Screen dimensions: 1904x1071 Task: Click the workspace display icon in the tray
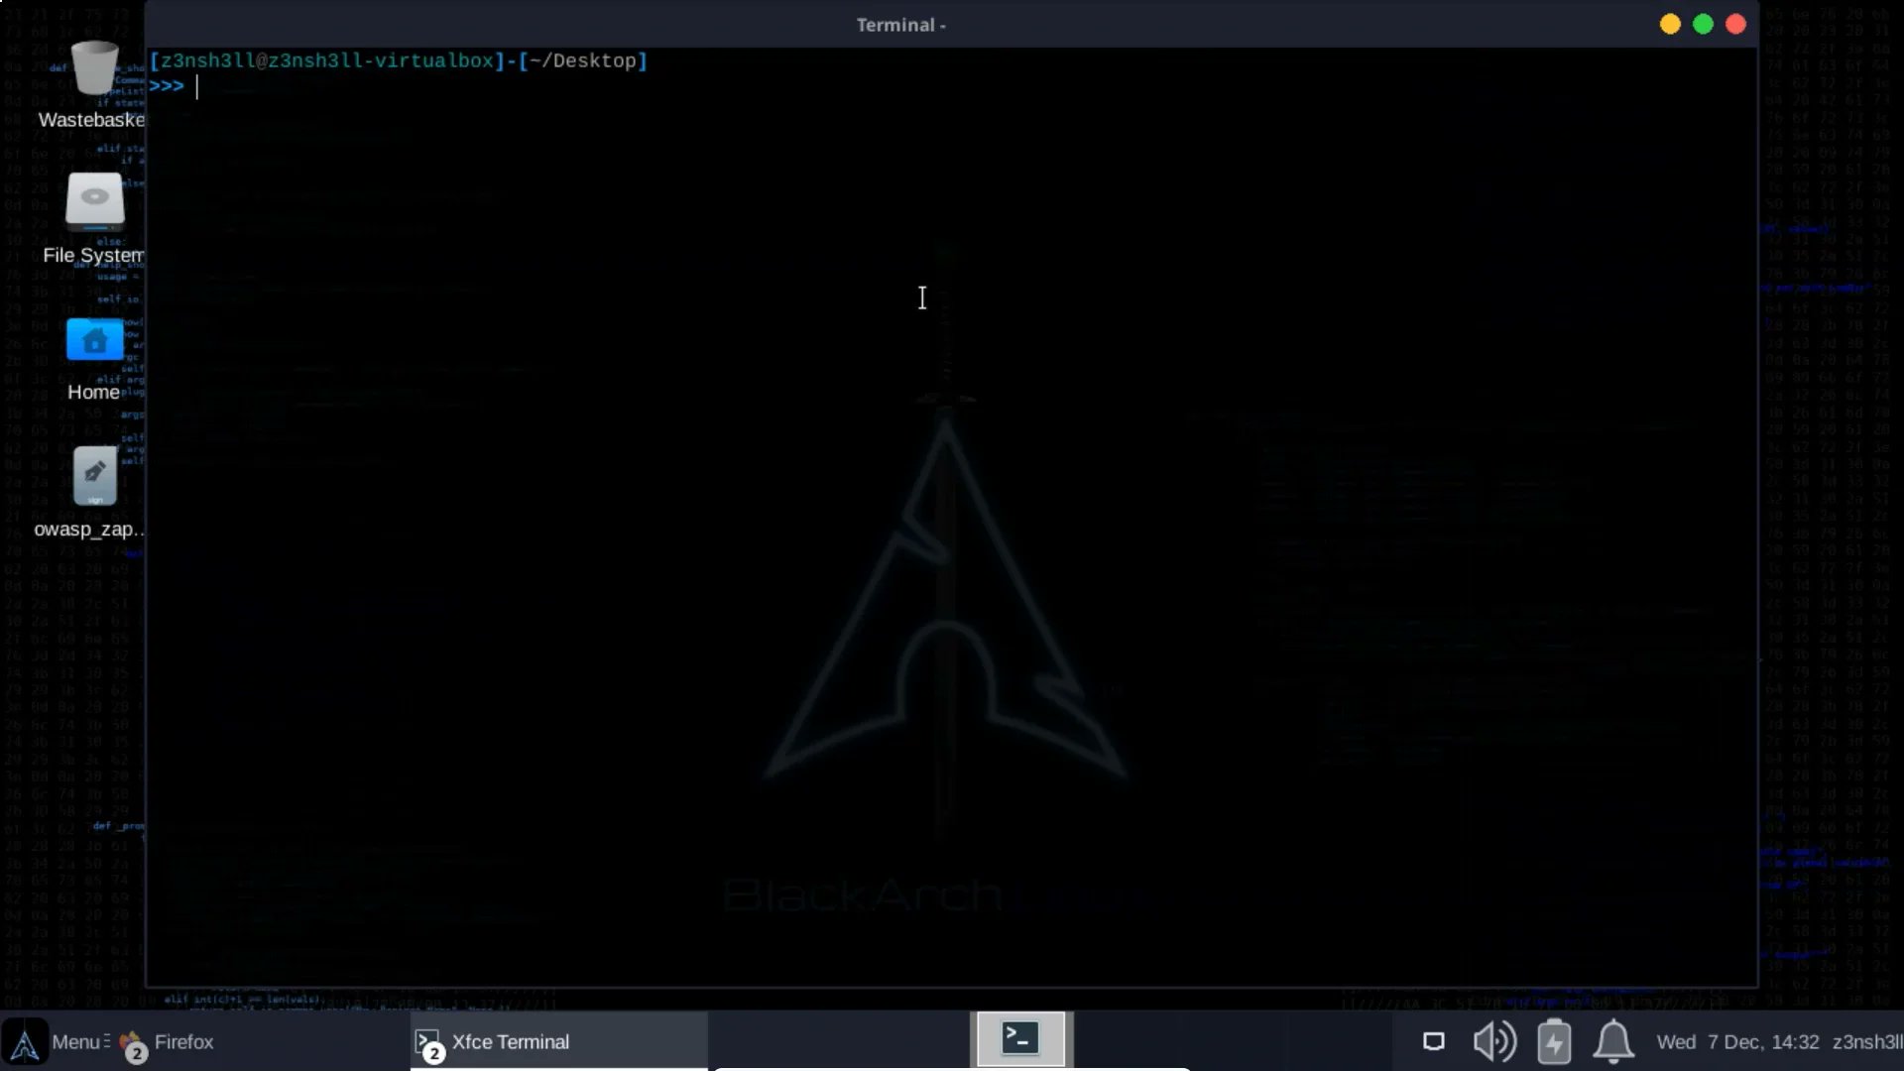[1434, 1042]
